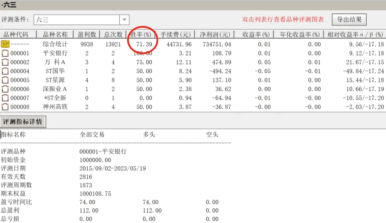The height and width of the screenshot is (223, 386).
Task: Select the 平安银行 row name
Action: click(55, 53)
